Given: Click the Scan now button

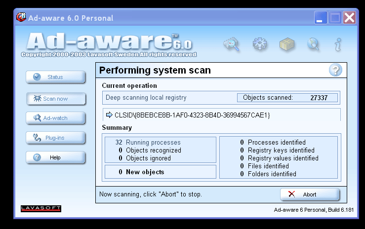Looking at the screenshot, I should pos(56,99).
